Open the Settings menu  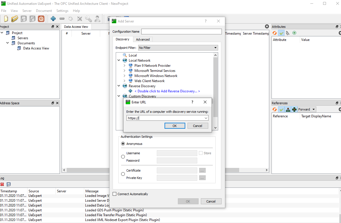click(62, 11)
